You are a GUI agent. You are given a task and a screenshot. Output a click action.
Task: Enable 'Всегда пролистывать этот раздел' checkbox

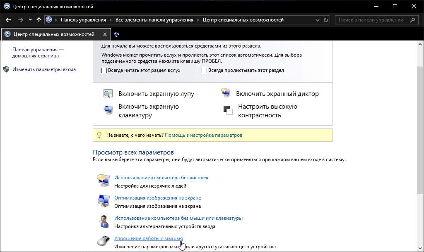(x=204, y=70)
